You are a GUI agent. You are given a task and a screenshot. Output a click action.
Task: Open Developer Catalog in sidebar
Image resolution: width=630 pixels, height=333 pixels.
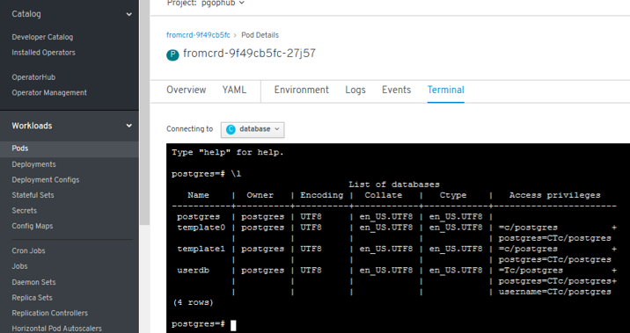[42, 37]
